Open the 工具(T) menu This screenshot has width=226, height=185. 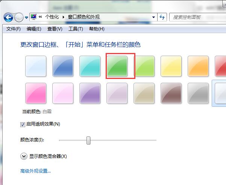tap(76, 29)
